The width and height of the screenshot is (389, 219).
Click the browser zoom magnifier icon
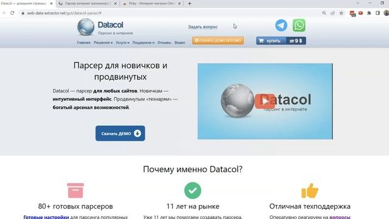pos(324,13)
